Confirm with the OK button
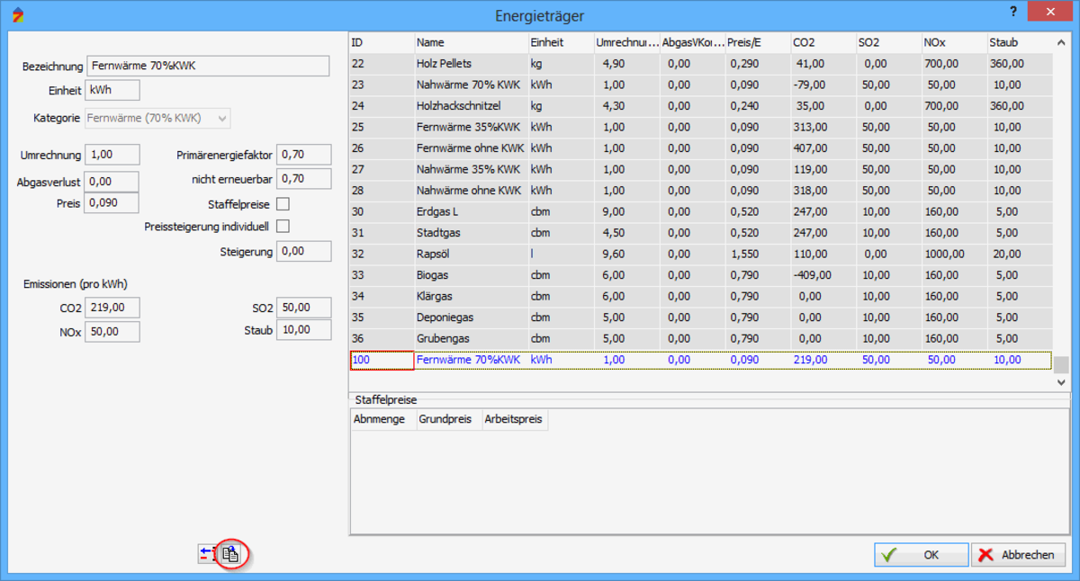Screen dimensions: 1080x581 coord(921,555)
